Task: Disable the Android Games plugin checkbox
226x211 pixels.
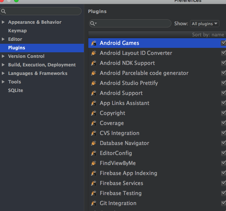Action: pyautogui.click(x=223, y=43)
